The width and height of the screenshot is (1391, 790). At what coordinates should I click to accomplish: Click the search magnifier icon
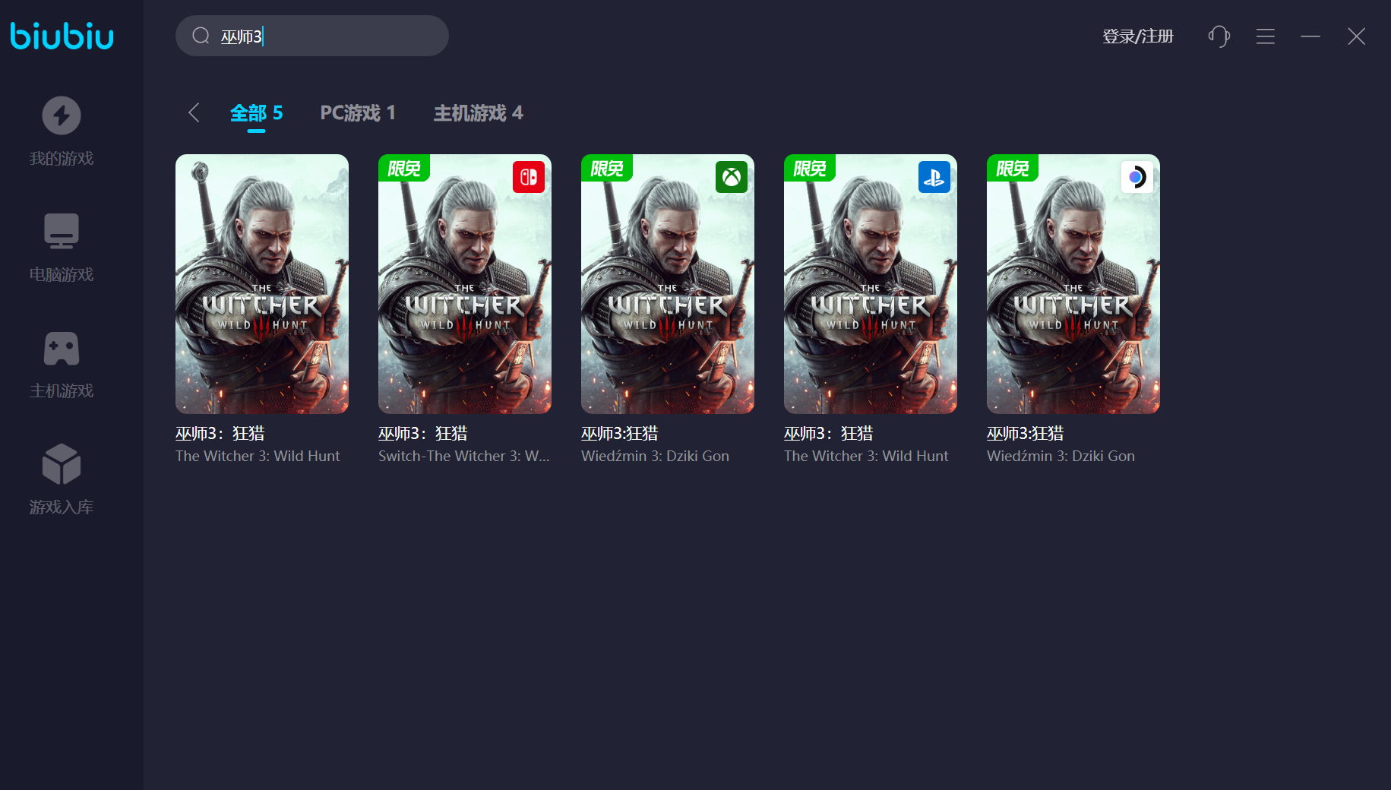(x=201, y=36)
